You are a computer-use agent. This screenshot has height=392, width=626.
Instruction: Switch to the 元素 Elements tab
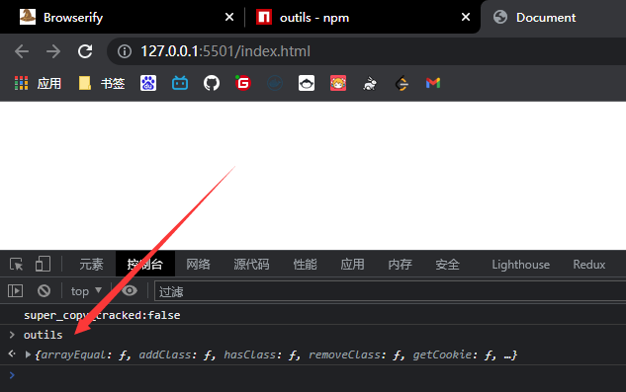[x=91, y=264]
